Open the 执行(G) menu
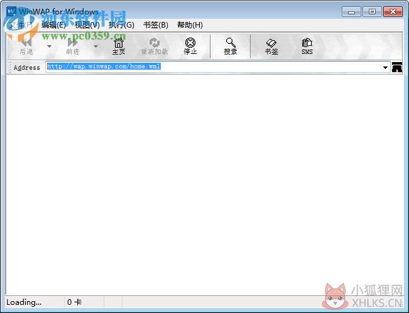The height and width of the screenshot is (313, 409). click(x=121, y=25)
